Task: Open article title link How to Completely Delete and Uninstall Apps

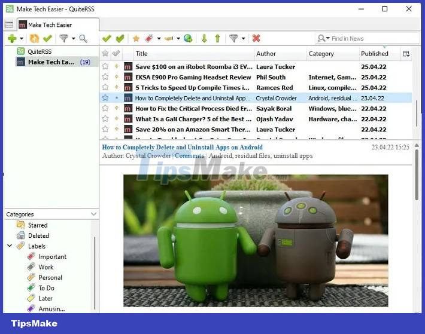Action: [182, 148]
